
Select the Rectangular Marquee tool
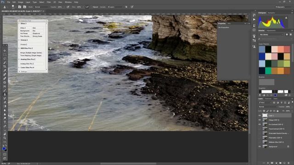5,55
